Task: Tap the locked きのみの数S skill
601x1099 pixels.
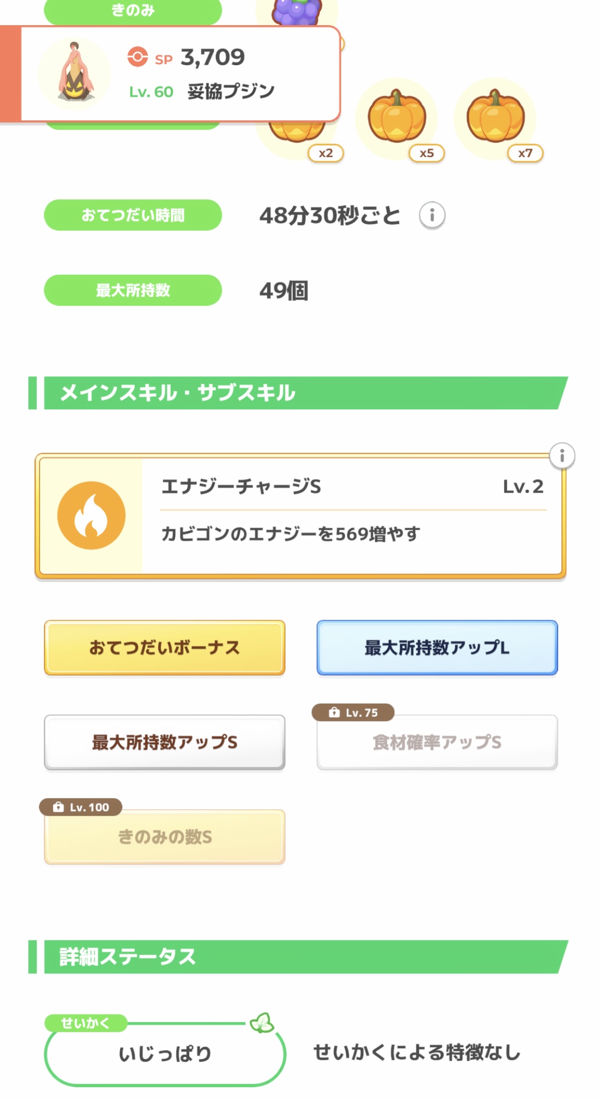Action: [x=165, y=837]
